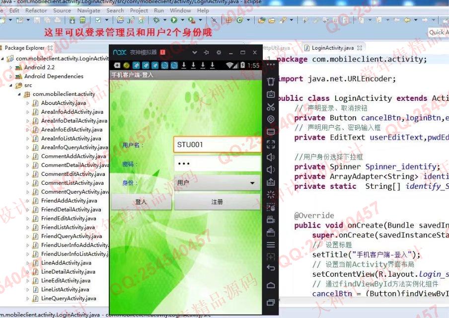Click Nox install APK icon
The width and height of the screenshot is (449, 318).
271,182
